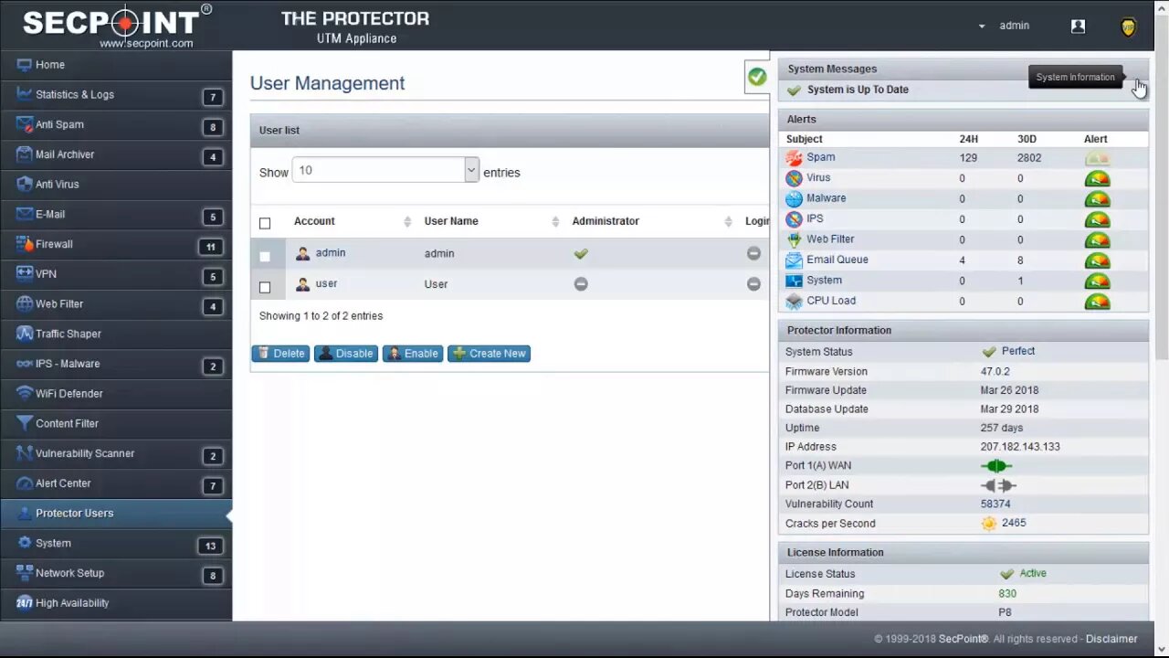Open the VPN menu item
This screenshot has height=658, width=1169.
(116, 274)
